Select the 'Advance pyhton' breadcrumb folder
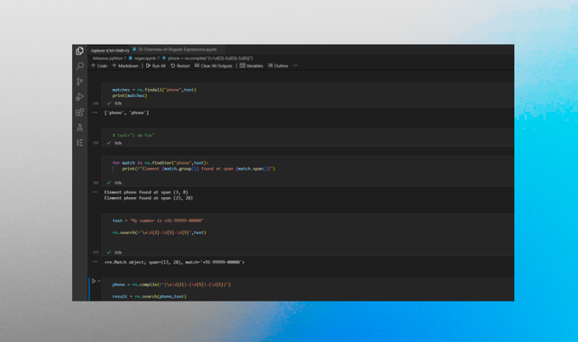Viewport: 578px width, 342px height. [107, 59]
